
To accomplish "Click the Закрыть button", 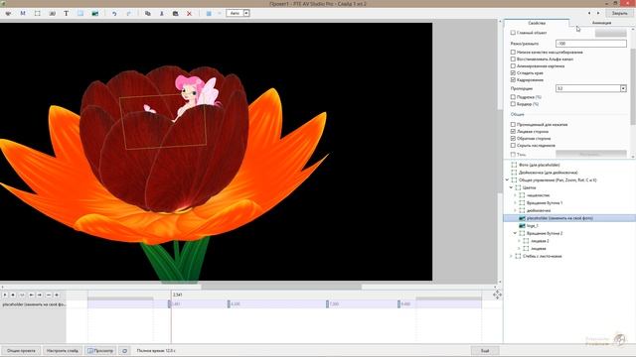I will pyautogui.click(x=619, y=13).
